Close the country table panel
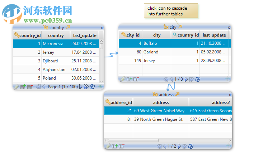 (x=102, y=28)
